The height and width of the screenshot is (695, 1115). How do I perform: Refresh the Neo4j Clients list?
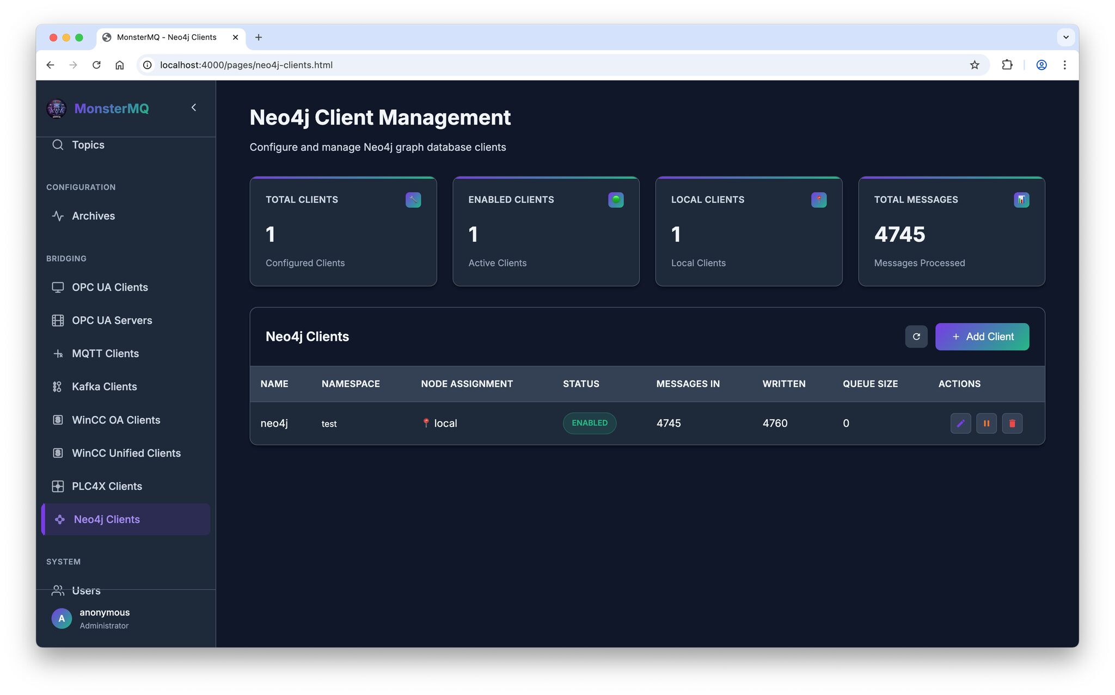pyautogui.click(x=916, y=336)
